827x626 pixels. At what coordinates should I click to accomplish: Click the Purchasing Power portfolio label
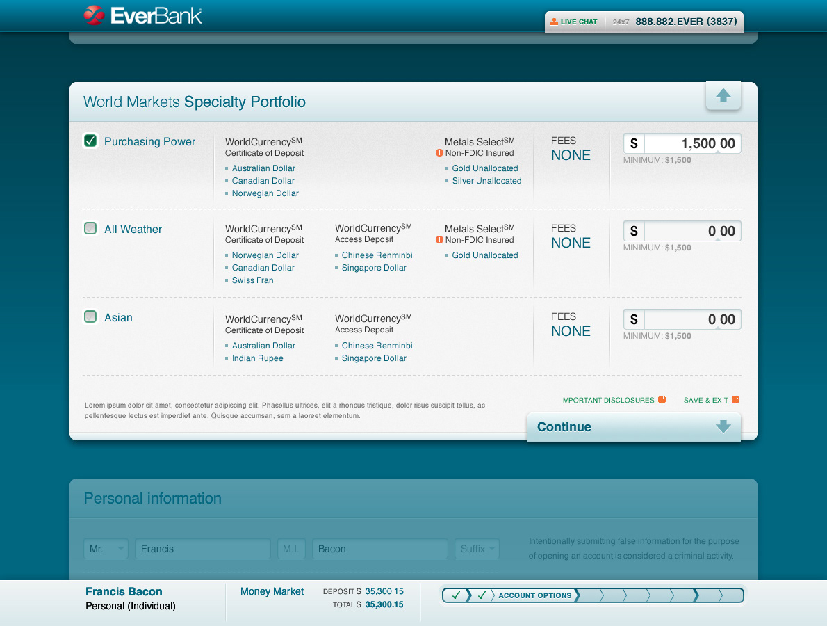150,141
